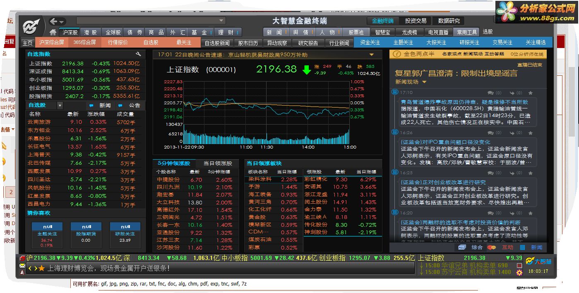Click the Dazhihui arrow logo icon
579x293 pixels.
tap(31, 26)
